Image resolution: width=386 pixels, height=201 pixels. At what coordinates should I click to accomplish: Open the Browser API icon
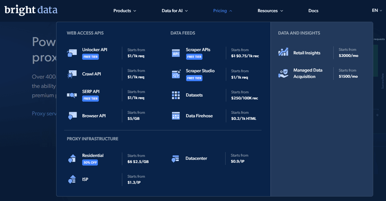coord(72,116)
